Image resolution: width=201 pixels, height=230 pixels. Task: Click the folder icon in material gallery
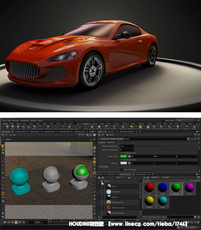point(100,178)
